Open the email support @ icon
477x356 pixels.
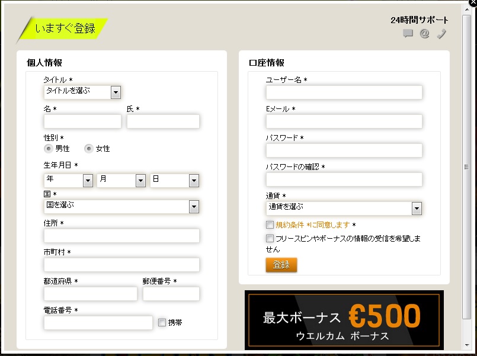point(424,33)
